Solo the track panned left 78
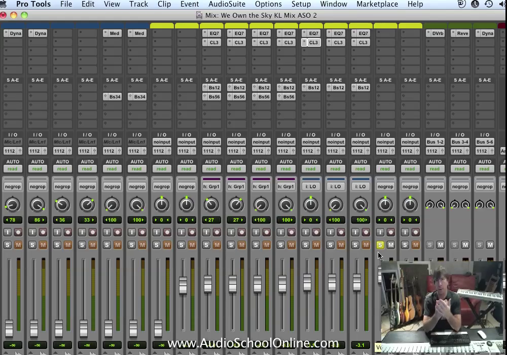Viewport: 507px width, 355px height. [8, 245]
